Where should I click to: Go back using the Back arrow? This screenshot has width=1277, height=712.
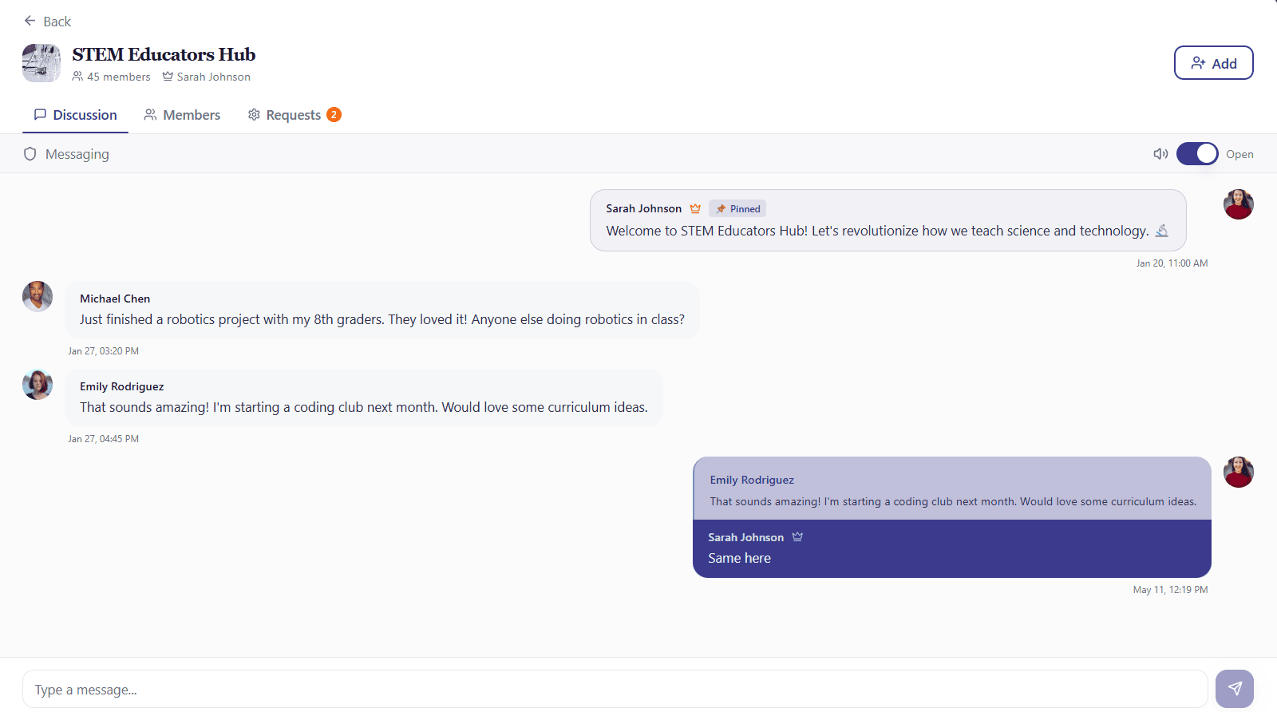tap(47, 22)
